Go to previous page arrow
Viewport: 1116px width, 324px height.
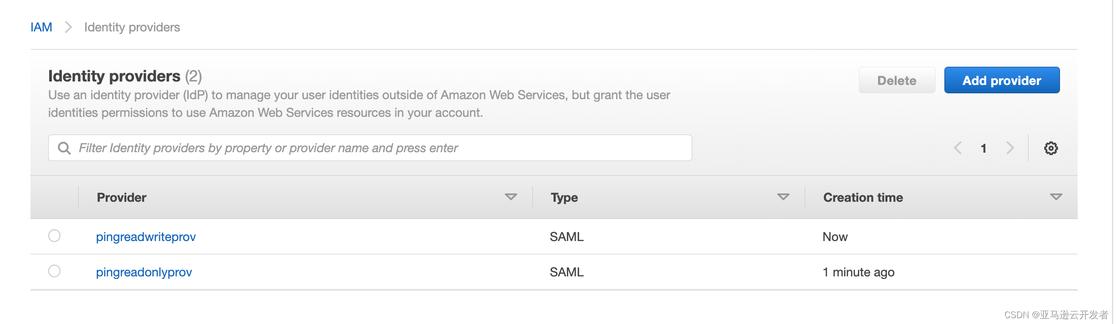(x=958, y=148)
